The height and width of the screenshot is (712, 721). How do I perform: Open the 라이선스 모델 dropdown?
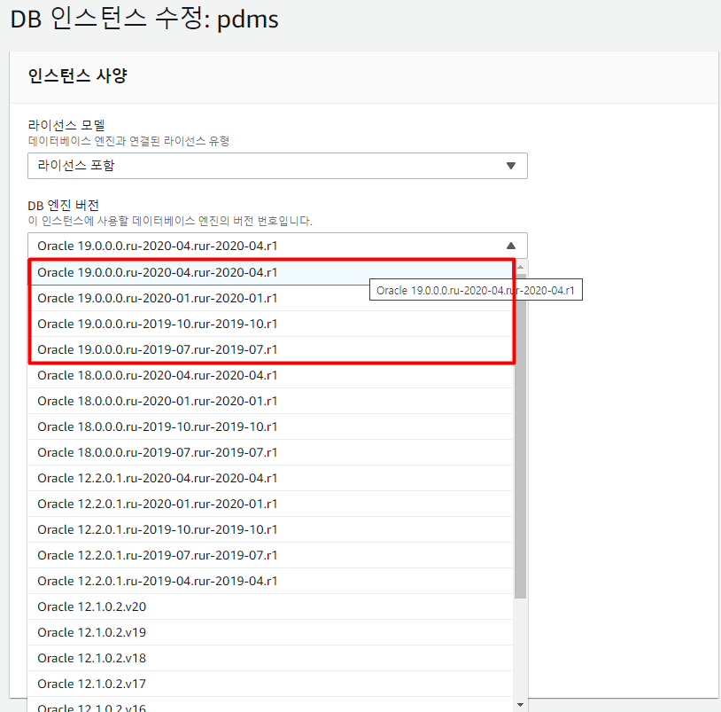point(277,166)
